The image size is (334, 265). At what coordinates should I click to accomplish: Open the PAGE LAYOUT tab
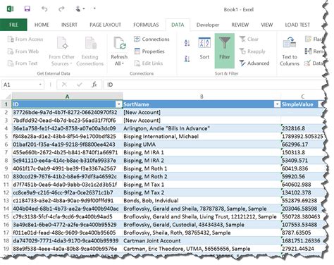click(x=105, y=25)
